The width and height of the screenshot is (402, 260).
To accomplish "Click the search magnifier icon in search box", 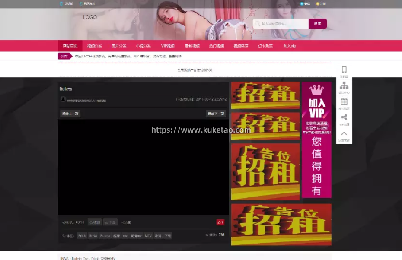I will pos(257,24).
